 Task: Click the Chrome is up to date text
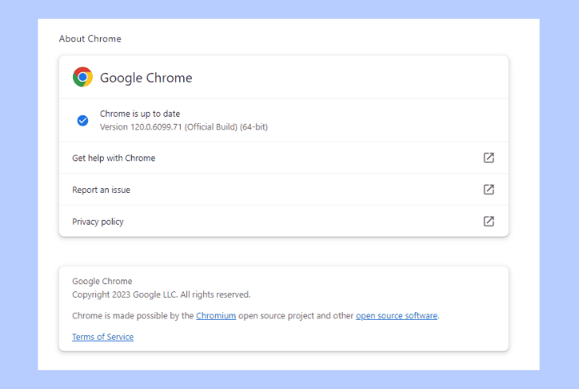[140, 114]
